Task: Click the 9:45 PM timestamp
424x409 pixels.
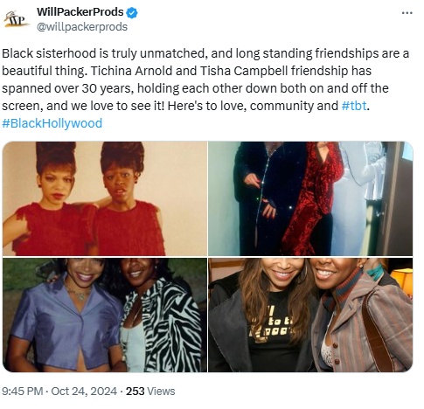Action: click(x=23, y=391)
